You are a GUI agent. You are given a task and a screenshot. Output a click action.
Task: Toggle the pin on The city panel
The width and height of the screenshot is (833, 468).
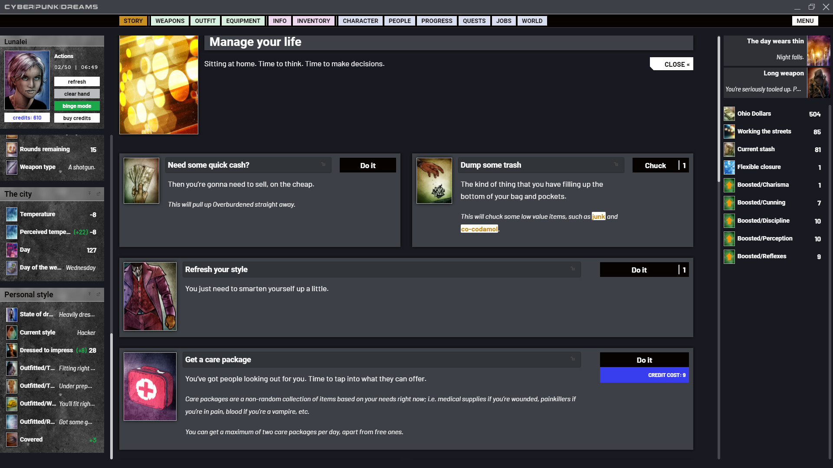tap(90, 194)
